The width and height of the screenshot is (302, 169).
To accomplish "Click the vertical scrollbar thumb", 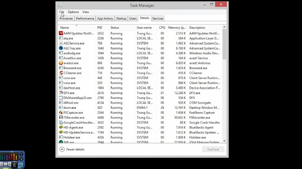I will point(224,44).
